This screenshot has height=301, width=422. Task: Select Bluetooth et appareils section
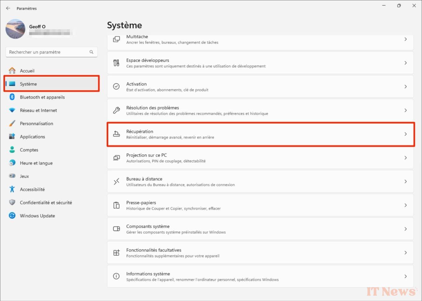[x=42, y=97]
